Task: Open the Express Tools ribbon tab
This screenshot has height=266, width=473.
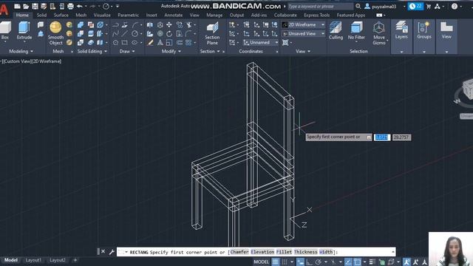Action: tap(317, 15)
